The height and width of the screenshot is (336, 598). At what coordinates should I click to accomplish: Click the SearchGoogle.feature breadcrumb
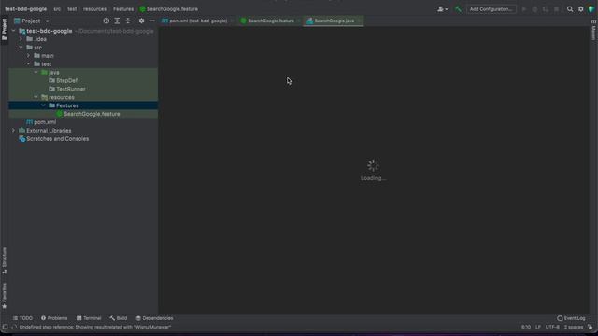[x=168, y=9]
